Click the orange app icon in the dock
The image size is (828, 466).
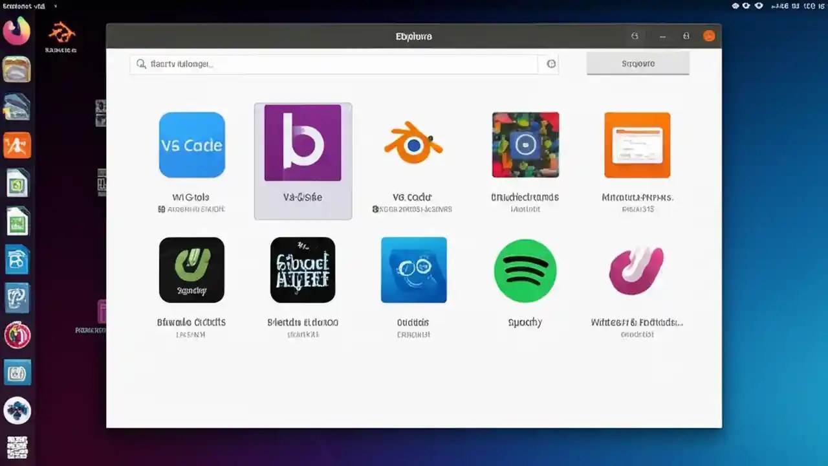[x=16, y=145]
